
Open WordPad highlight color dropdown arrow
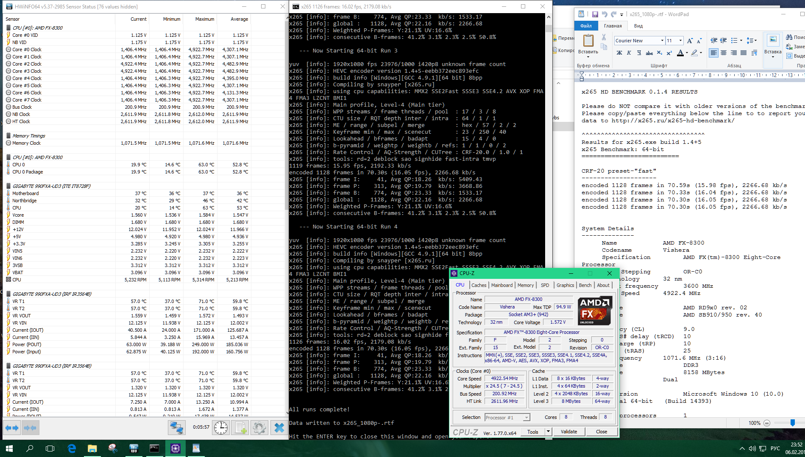click(x=701, y=53)
